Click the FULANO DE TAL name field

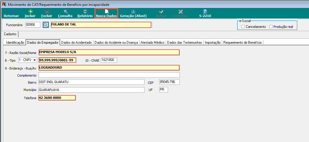101,25
